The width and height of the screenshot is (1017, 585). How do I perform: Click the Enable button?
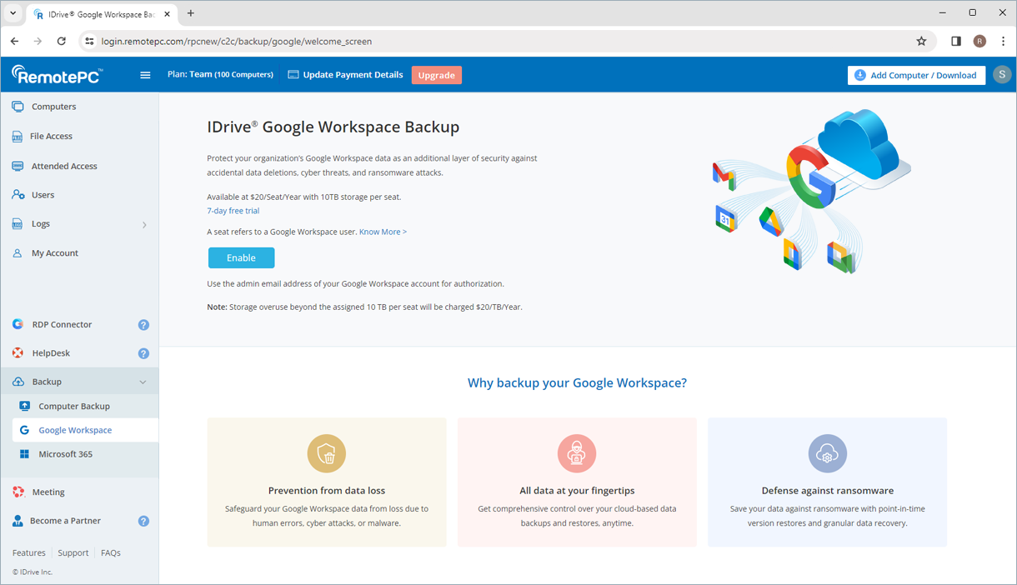coord(241,257)
